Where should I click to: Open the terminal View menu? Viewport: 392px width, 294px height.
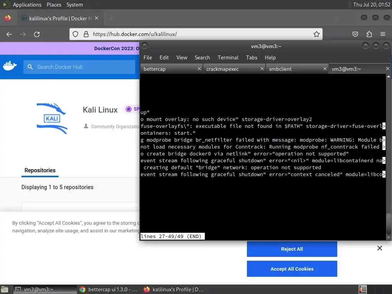pos(182,57)
